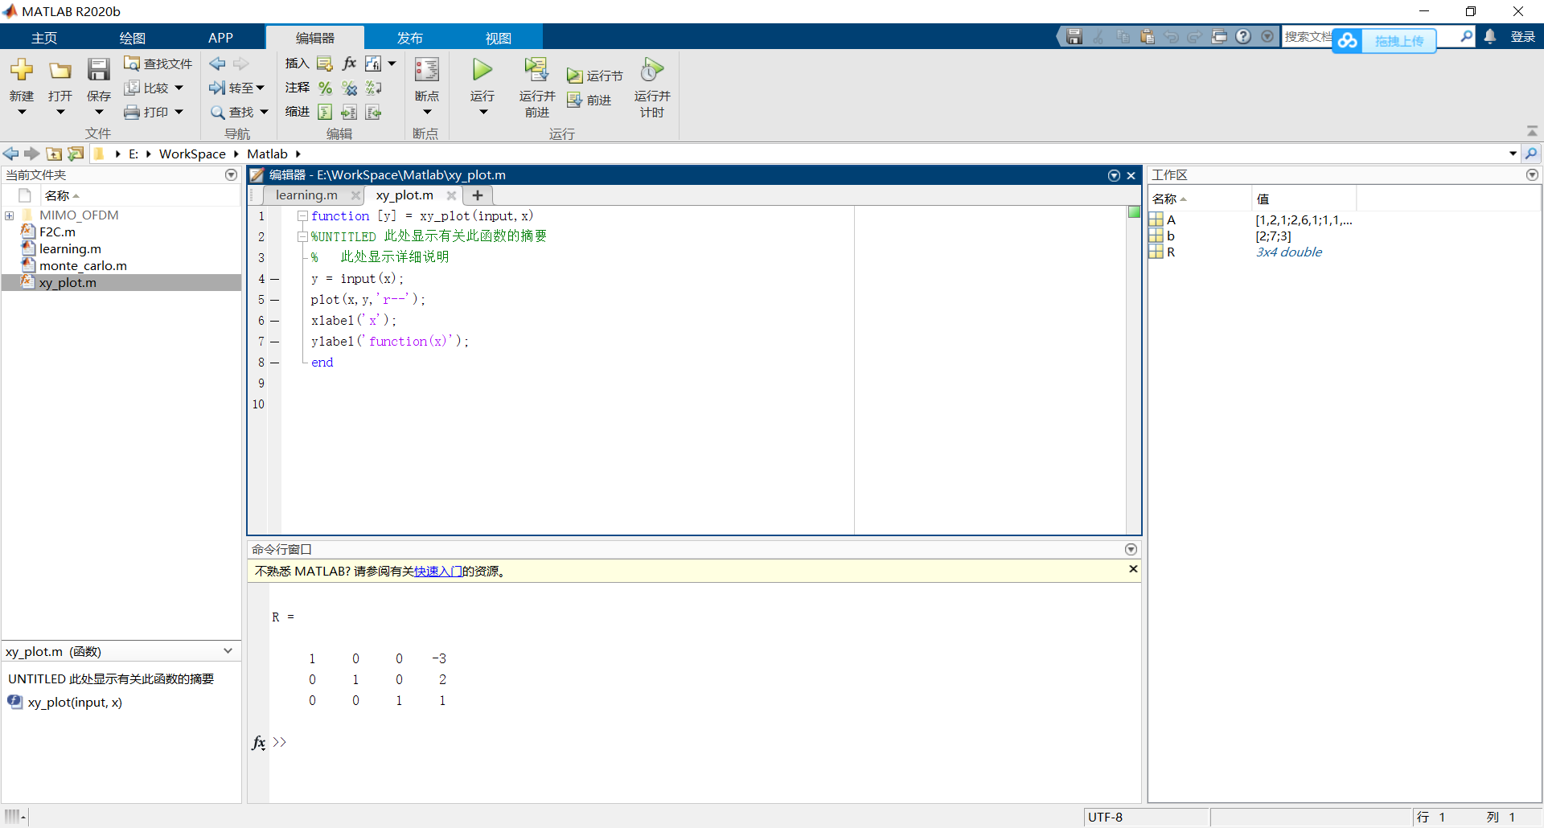Click the wrap comments icon

373,88
